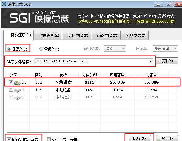Go to the 系统安装(S) tab

134,35
